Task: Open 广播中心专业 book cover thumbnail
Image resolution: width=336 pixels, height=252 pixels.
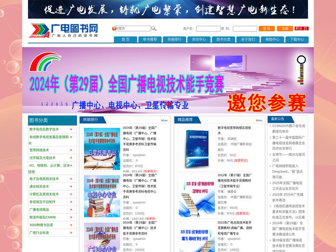Action: click(x=102, y=238)
